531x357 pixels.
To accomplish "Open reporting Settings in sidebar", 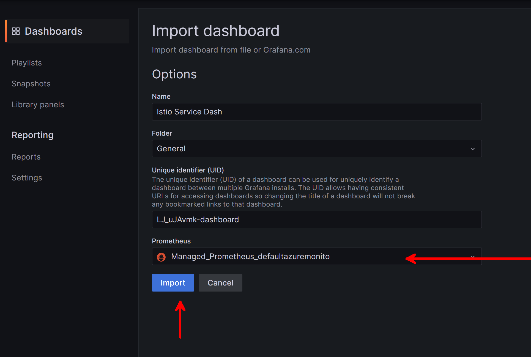I will coord(27,178).
